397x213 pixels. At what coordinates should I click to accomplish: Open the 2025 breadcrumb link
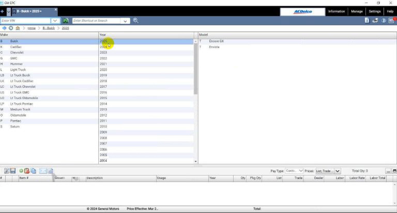click(65, 28)
